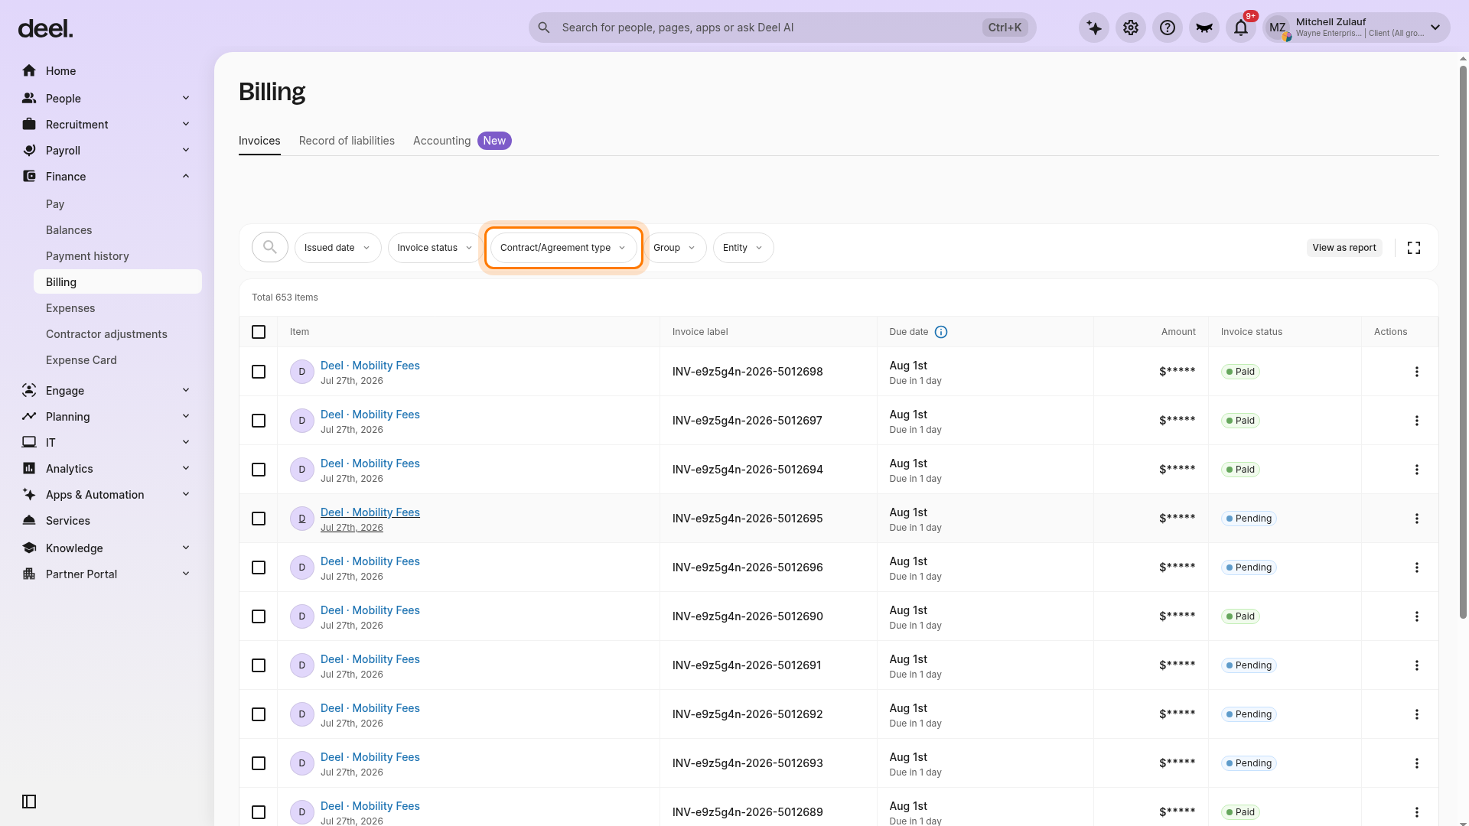Click the Home sidebar icon
Screen dimensions: 1469x826
(29, 71)
